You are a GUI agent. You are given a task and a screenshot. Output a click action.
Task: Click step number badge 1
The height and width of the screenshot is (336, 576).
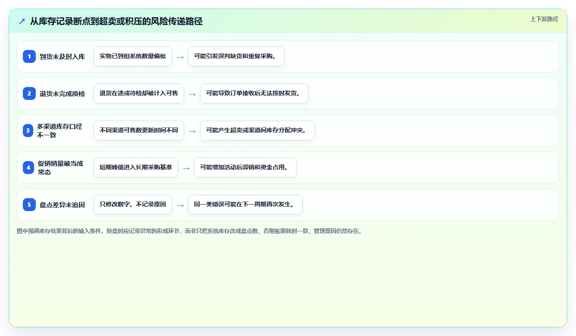pos(29,56)
